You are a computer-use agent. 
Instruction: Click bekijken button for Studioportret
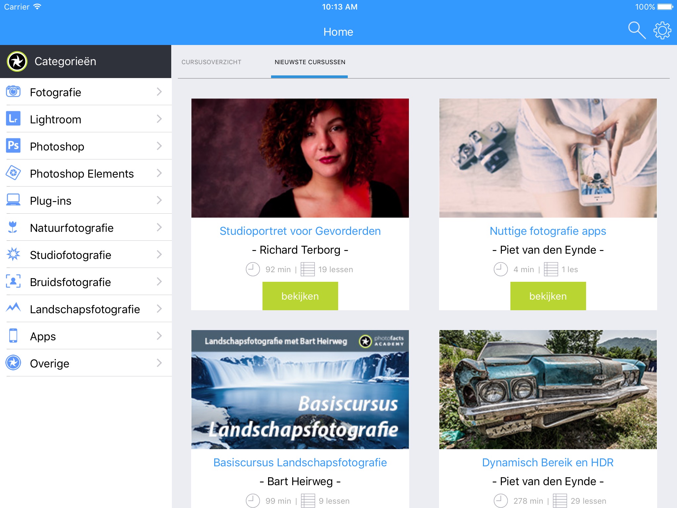[299, 296]
